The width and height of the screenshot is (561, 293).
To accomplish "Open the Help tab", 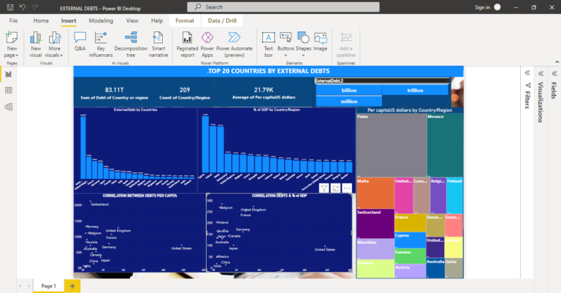I will coord(157,20).
